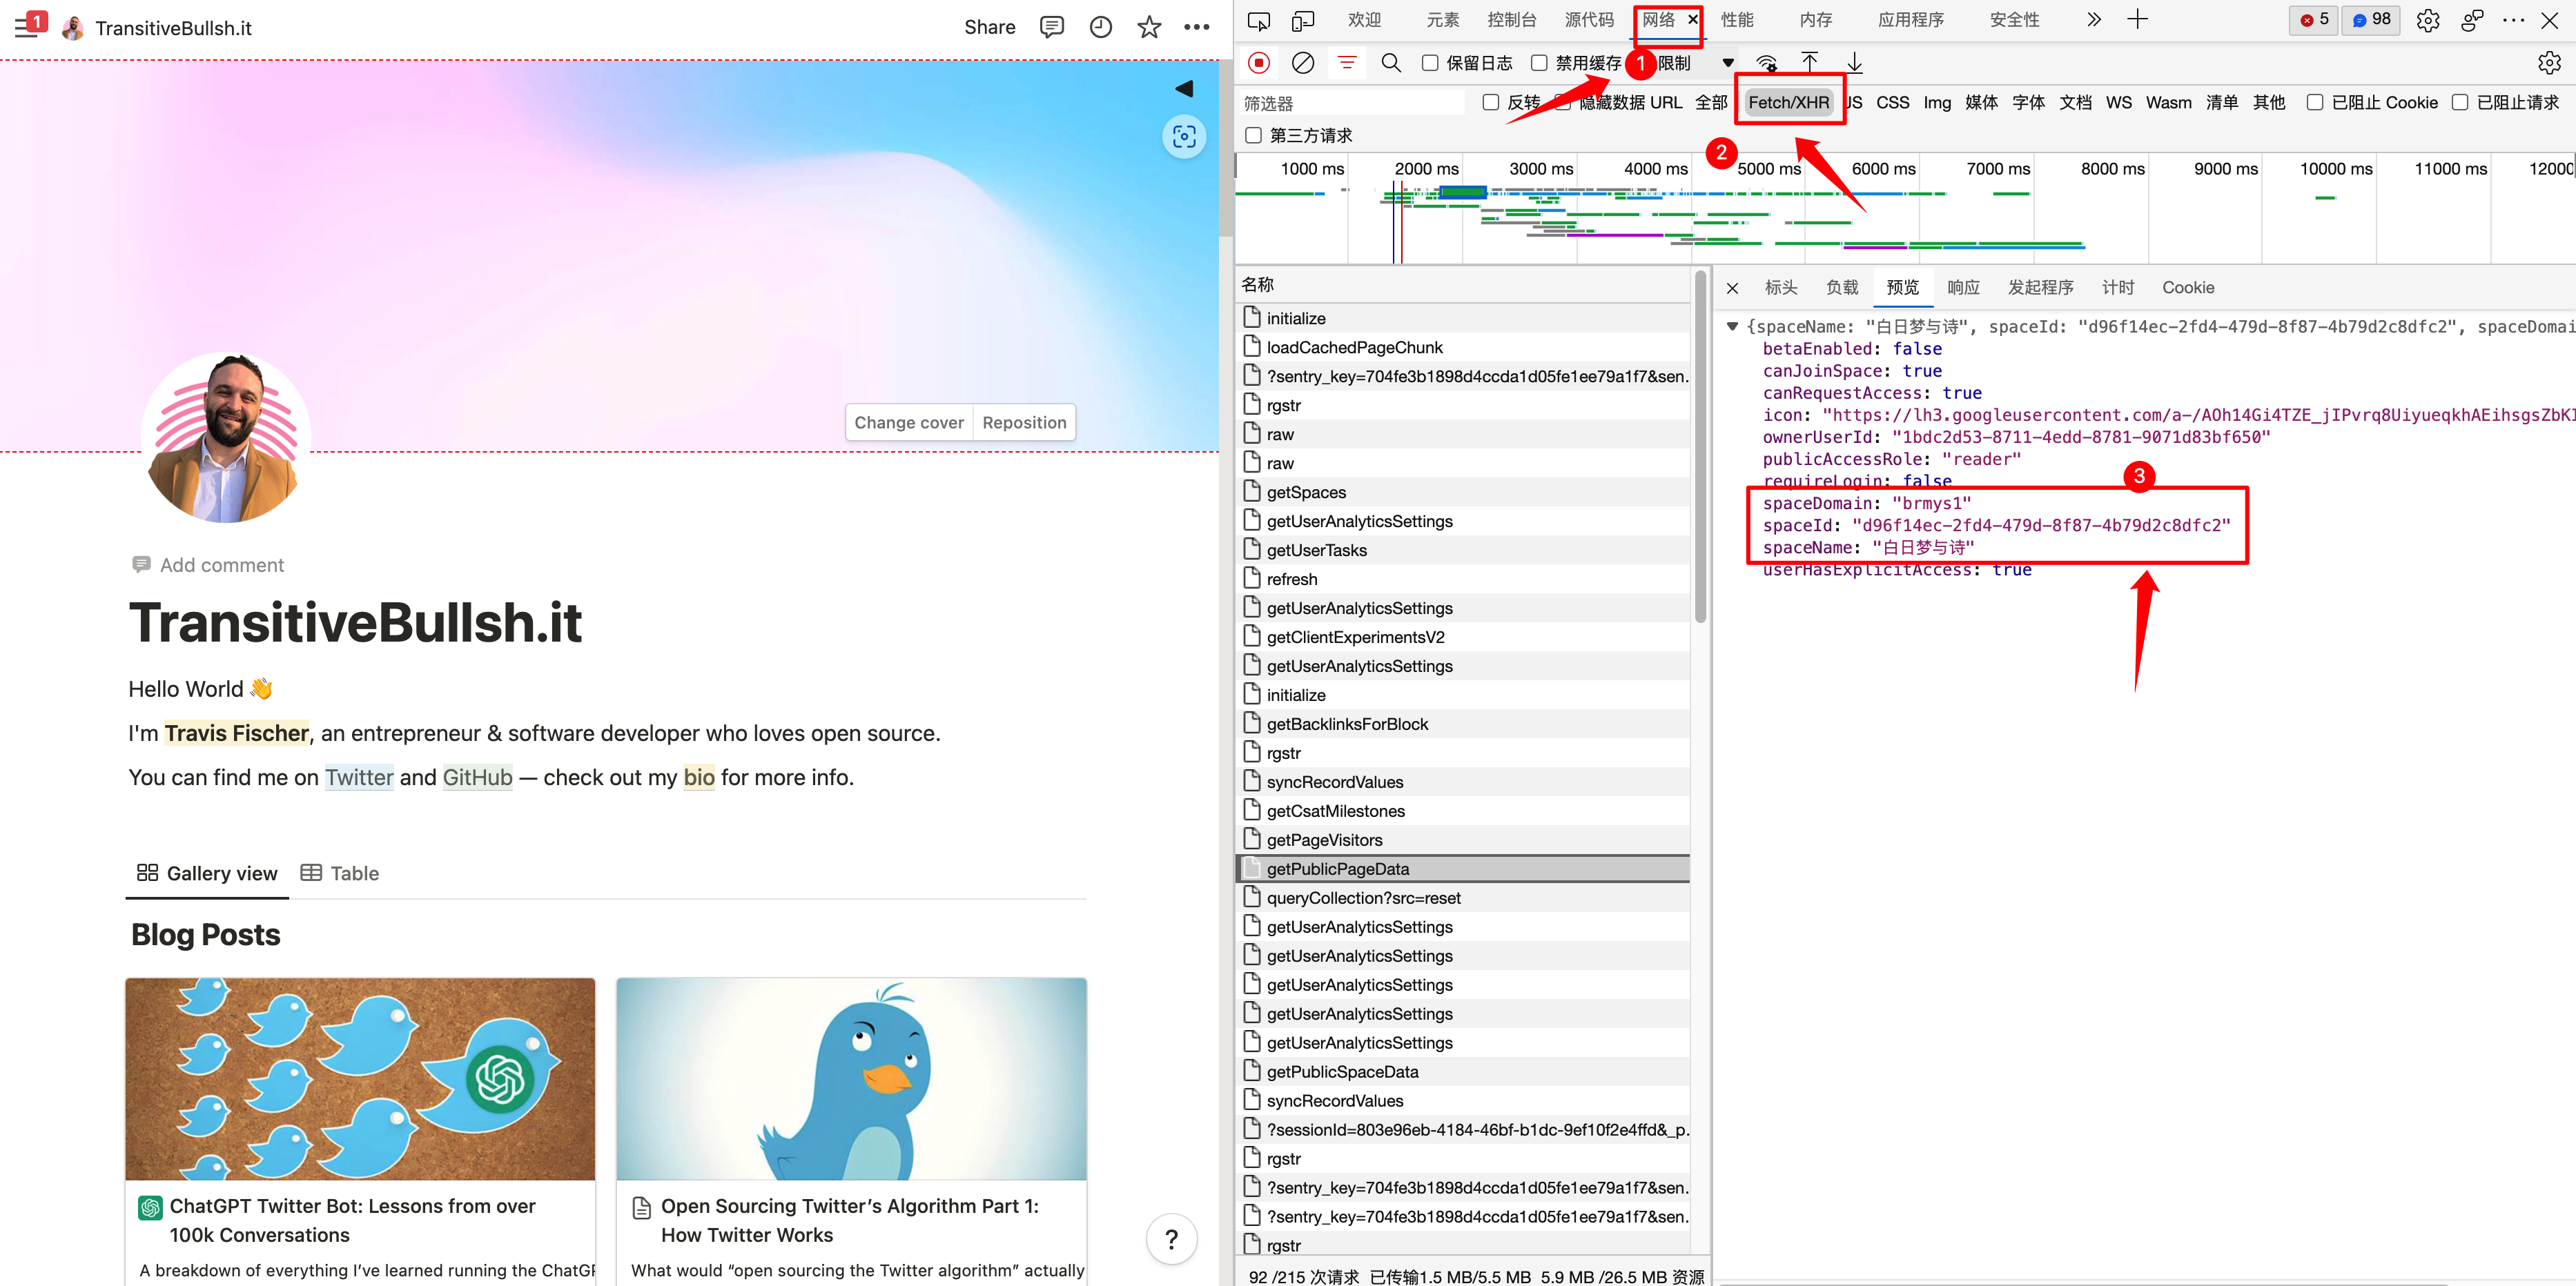Check the 第三方请求 checkbox
Viewport: 2576px width, 1286px height.
point(1253,135)
